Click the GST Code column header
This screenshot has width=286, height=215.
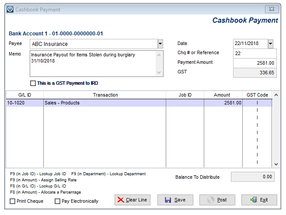pyautogui.click(x=257, y=95)
